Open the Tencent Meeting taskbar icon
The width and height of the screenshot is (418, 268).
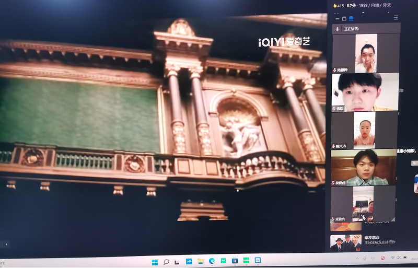(258, 260)
